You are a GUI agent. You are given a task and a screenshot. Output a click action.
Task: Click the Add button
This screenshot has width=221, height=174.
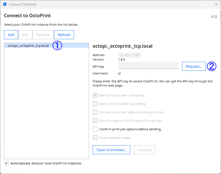(11, 35)
